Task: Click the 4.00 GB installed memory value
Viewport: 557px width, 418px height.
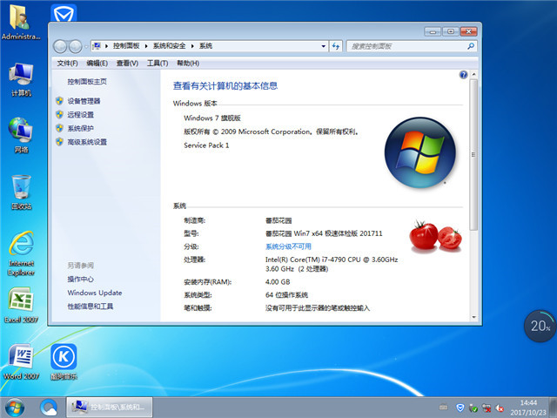Action: point(278,282)
